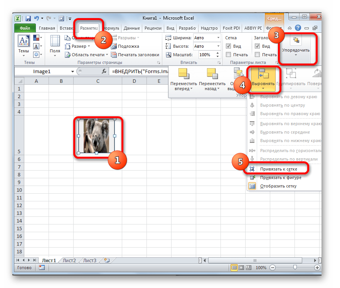Open the theme colors icon
This screenshot has height=288, width=340.
tap(36, 38)
